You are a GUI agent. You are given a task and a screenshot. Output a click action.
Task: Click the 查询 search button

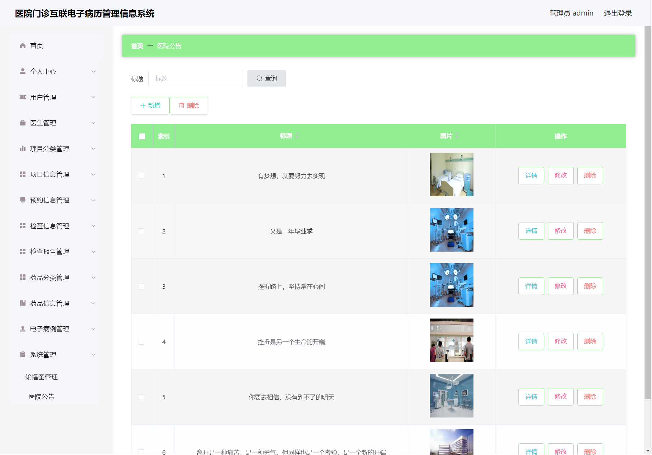click(266, 79)
